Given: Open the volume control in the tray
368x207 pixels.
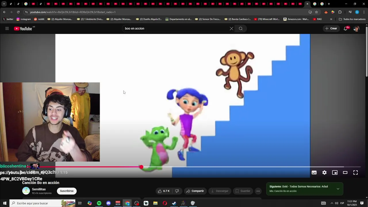Looking at the screenshot, I should pos(336,203).
